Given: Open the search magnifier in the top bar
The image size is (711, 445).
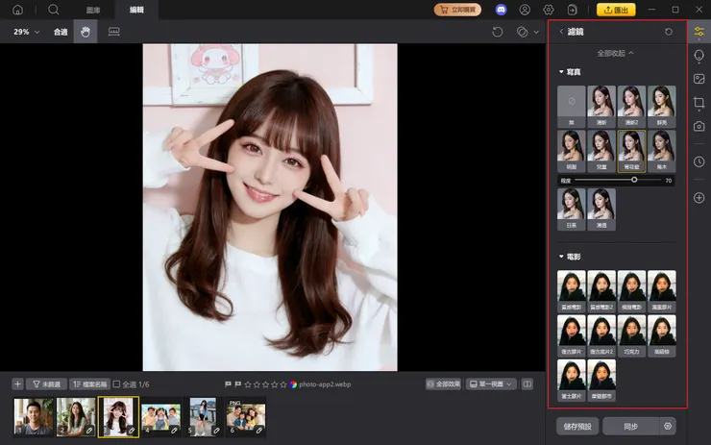Looking at the screenshot, I should coord(54,10).
